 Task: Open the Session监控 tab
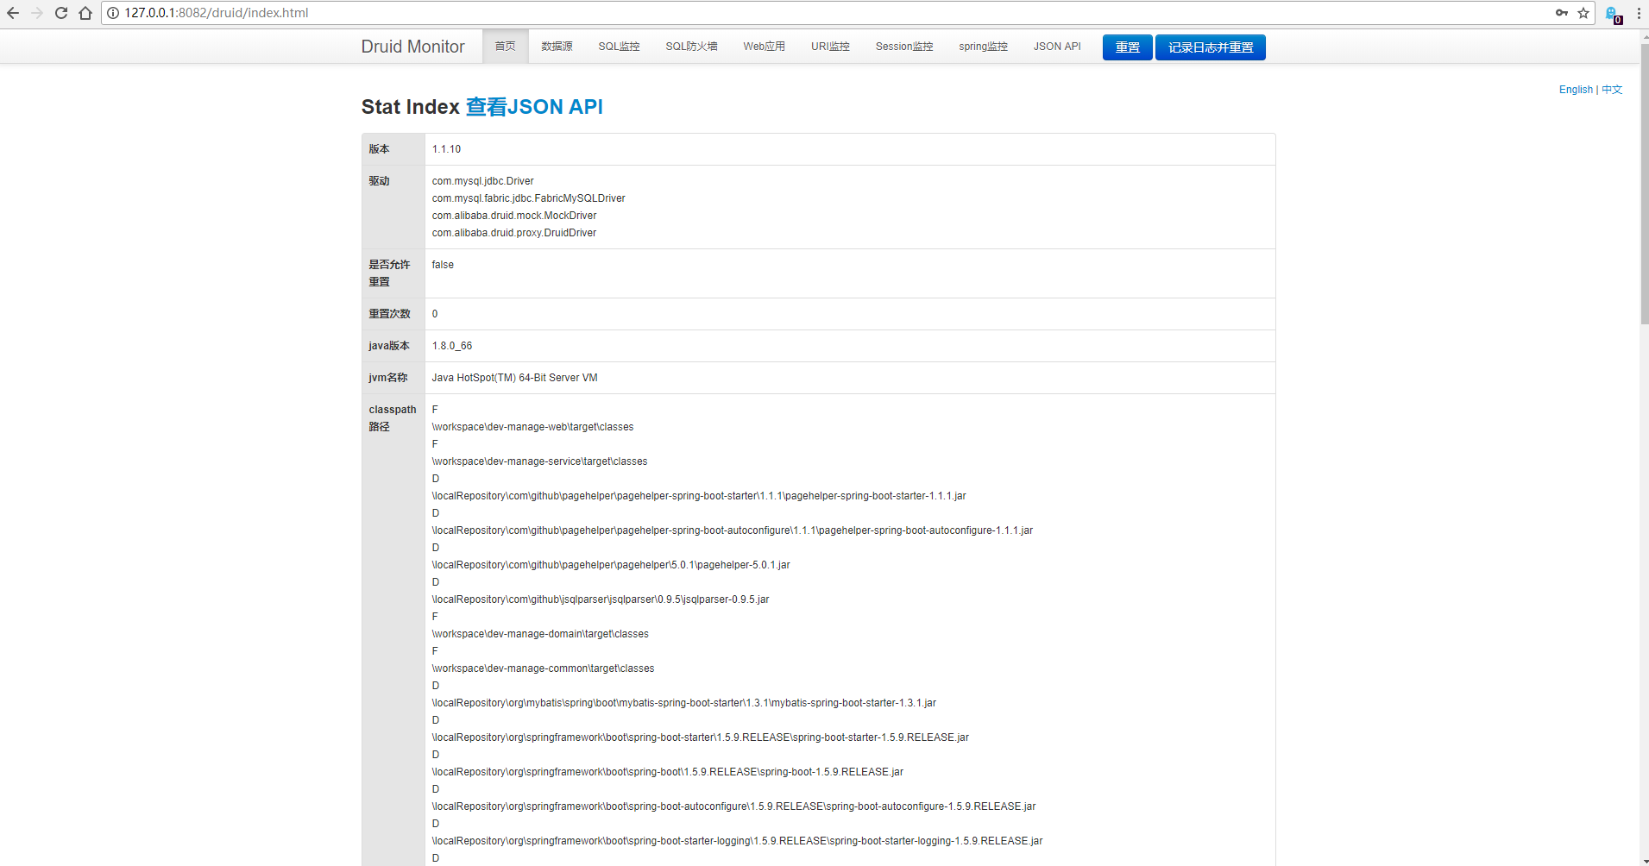pyautogui.click(x=904, y=47)
